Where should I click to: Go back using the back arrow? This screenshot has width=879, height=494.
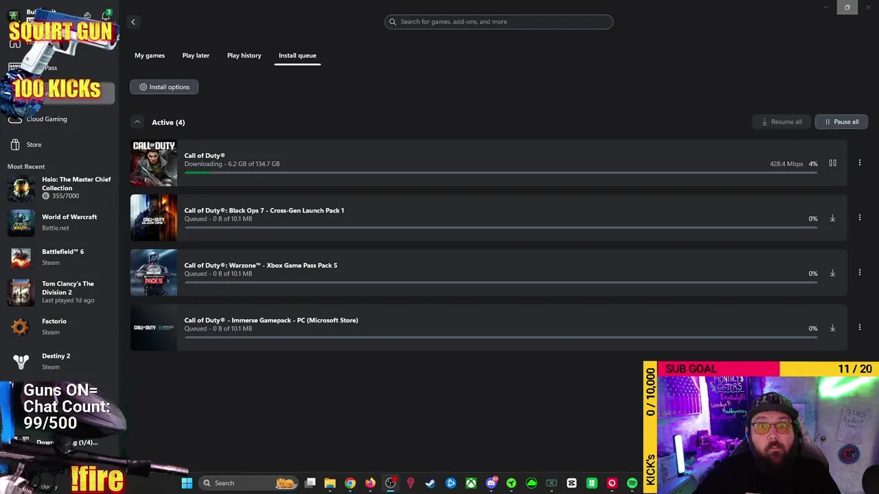pos(133,22)
